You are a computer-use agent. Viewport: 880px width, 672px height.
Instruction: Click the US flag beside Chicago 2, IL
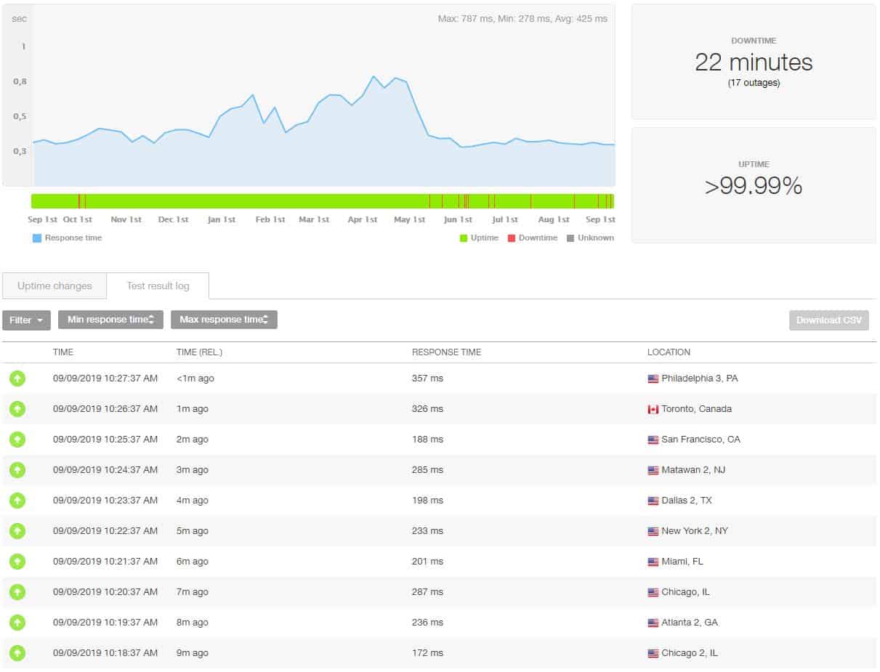[653, 654]
